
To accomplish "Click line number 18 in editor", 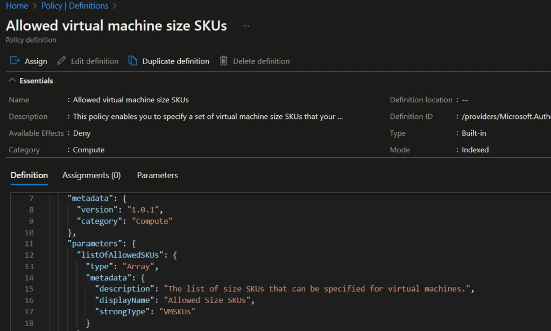I will coord(29,323).
